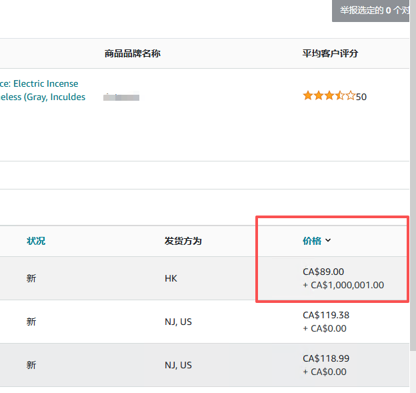The width and height of the screenshot is (416, 393).
Task: Click the blurred brand name
Action: tap(121, 97)
